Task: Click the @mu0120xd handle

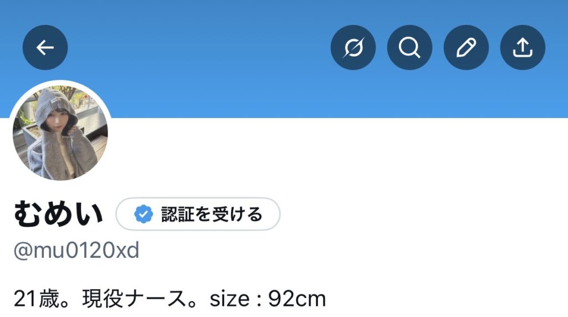Action: [x=77, y=250]
